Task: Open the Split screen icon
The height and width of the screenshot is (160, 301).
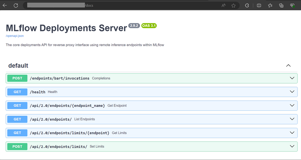Action: click(259, 6)
